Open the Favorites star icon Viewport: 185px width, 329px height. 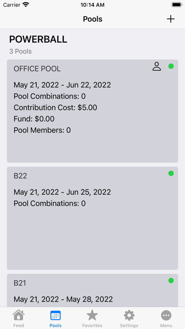pos(92,315)
